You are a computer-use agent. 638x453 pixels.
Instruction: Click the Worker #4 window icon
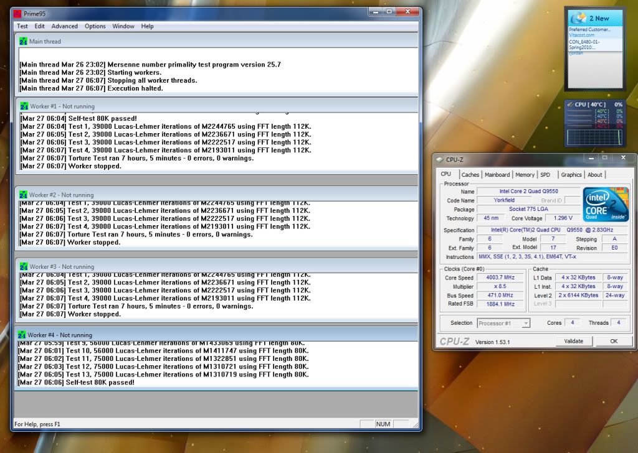22,335
